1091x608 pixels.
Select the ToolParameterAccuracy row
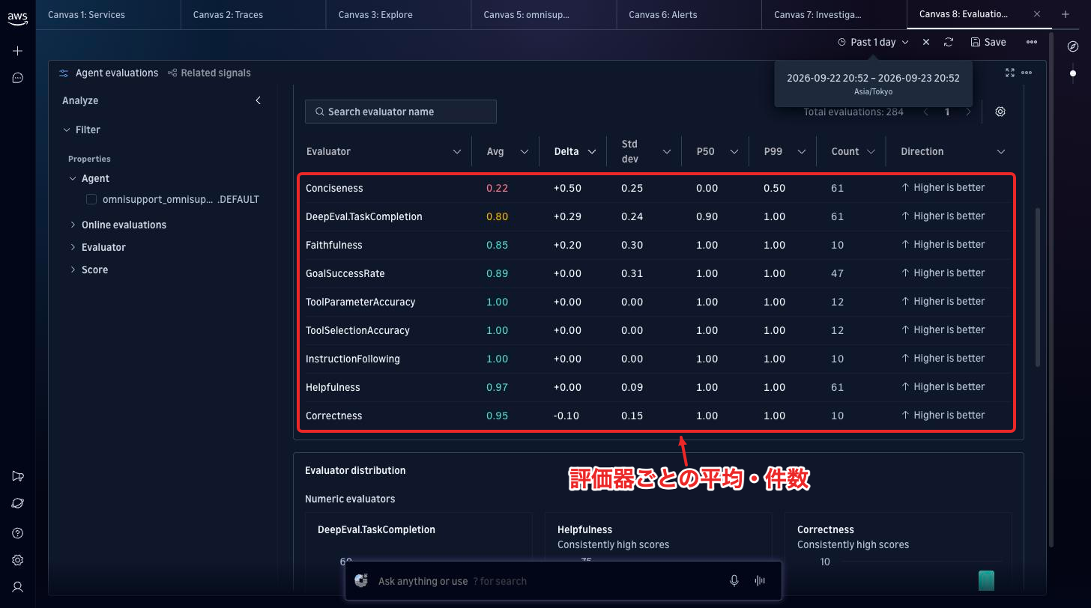coord(656,302)
